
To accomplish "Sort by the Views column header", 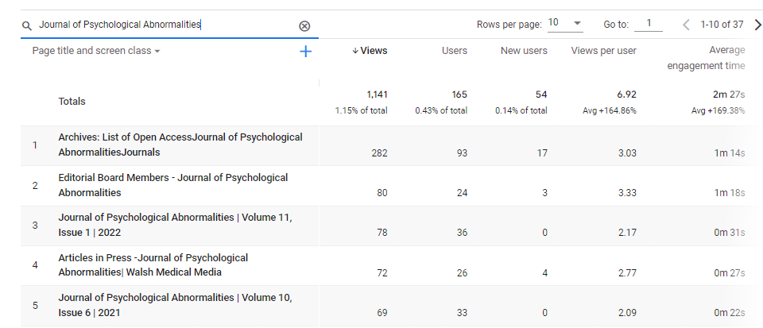I will click(x=370, y=51).
